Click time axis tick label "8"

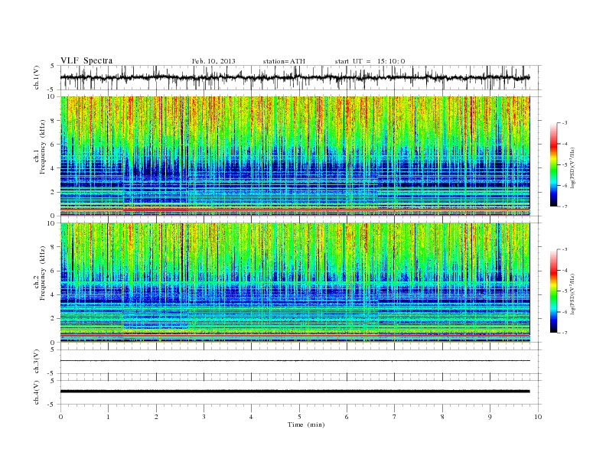pos(442,417)
